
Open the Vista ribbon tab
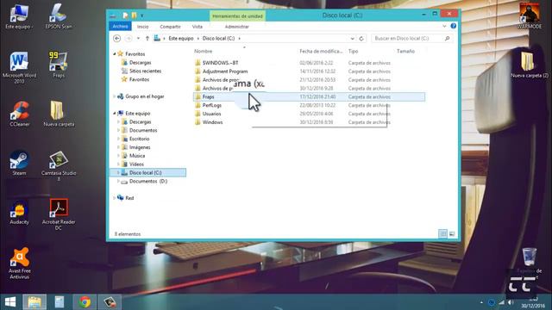(198, 27)
